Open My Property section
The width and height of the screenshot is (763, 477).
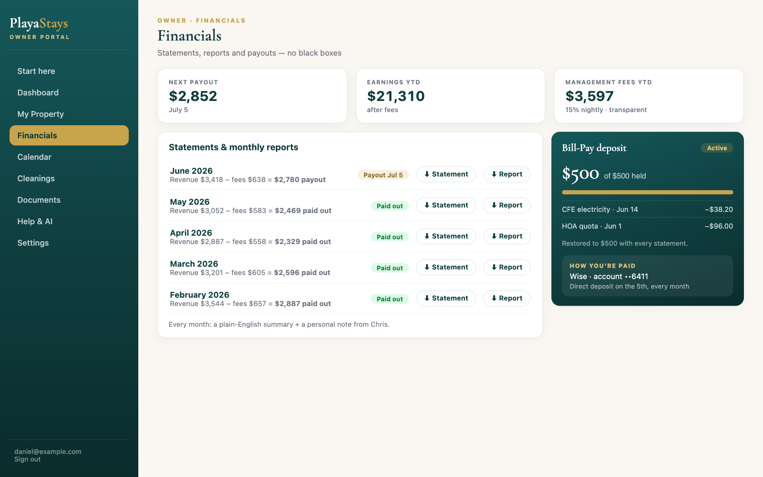pyautogui.click(x=69, y=114)
